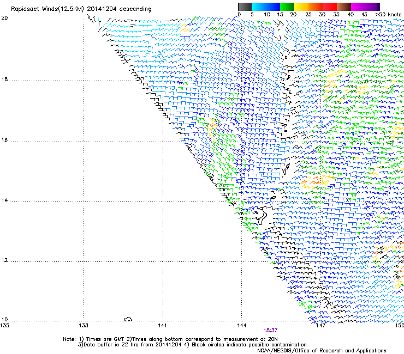Click the note line starting "Note: 1) Times are GMT"
Screen dimensions: 404x354
(170, 339)
